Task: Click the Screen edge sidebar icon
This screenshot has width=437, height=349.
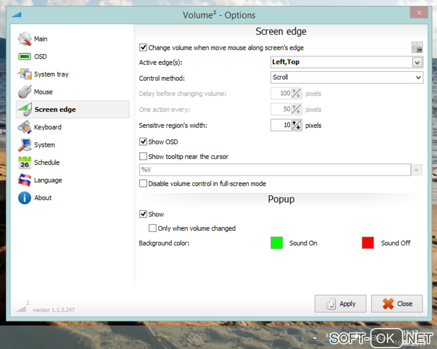Action: tap(24, 109)
